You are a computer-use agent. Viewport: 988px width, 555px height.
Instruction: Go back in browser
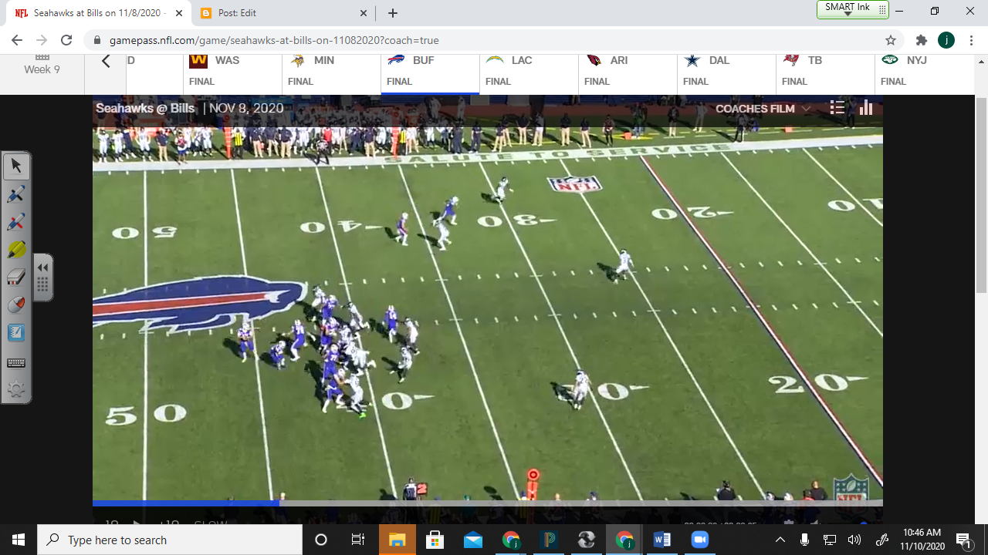click(17, 40)
